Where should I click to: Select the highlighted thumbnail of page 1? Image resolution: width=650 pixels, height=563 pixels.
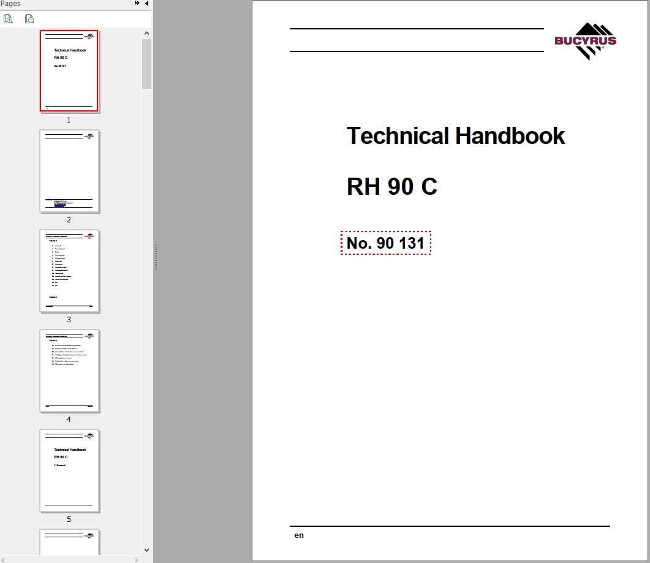(x=69, y=71)
